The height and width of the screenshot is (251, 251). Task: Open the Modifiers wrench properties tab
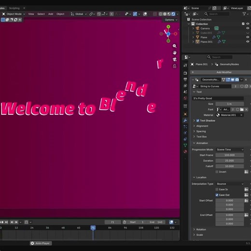[x=185, y=120]
